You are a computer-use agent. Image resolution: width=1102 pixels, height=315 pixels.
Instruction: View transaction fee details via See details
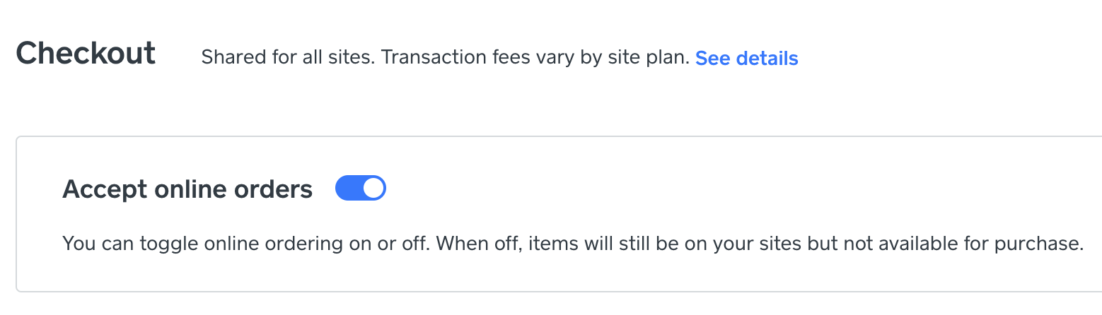746,58
